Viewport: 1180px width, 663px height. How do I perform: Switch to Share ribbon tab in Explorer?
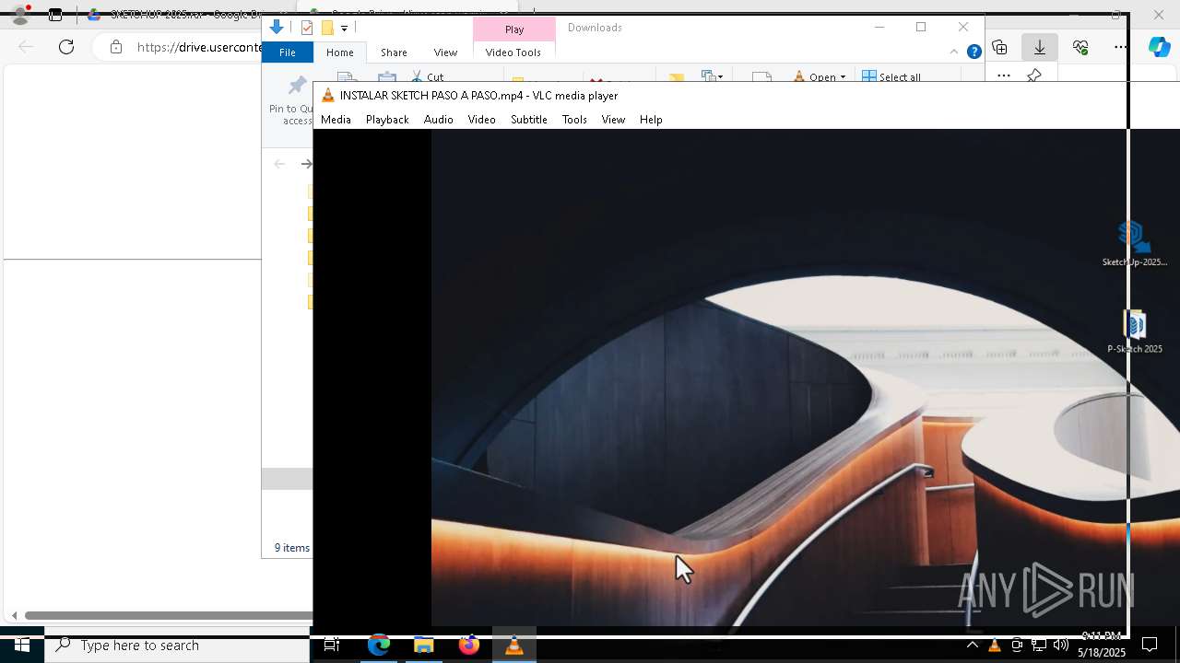[x=394, y=52]
